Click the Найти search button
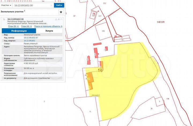Viewport: 193px width, 126px height. pyautogui.click(x=59, y=5)
